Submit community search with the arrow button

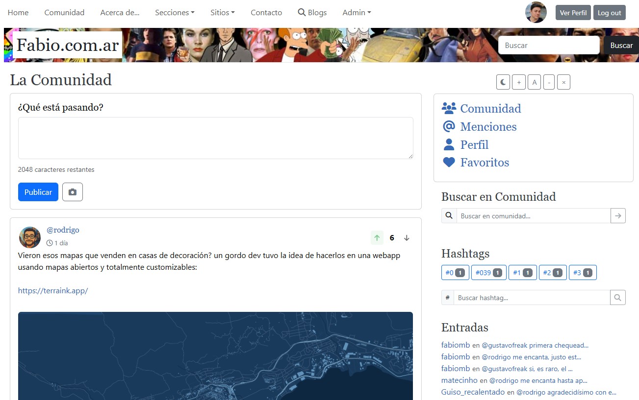point(618,216)
